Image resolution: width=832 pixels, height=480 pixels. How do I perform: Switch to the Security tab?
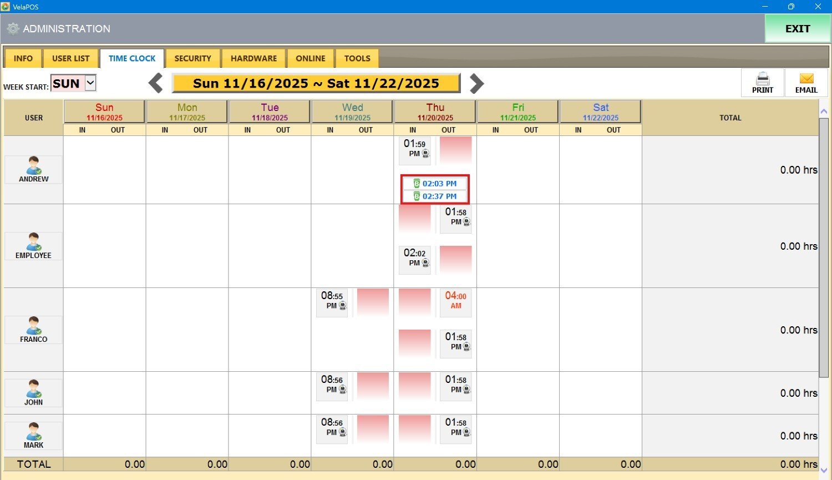(192, 58)
